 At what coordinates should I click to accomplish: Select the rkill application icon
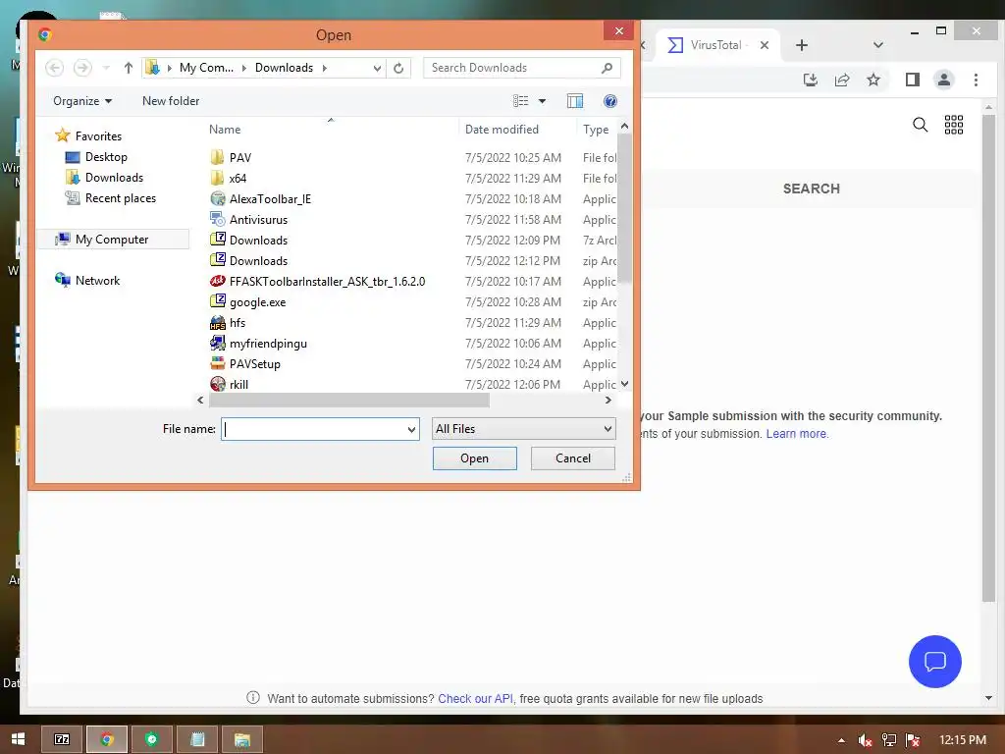(x=217, y=384)
